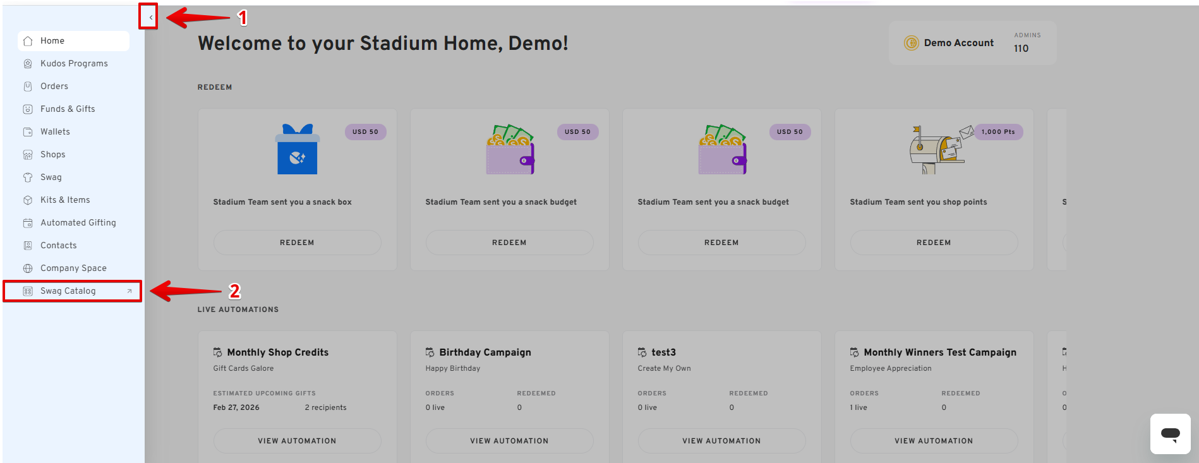Click the Demo Account coin icon

[x=911, y=43]
